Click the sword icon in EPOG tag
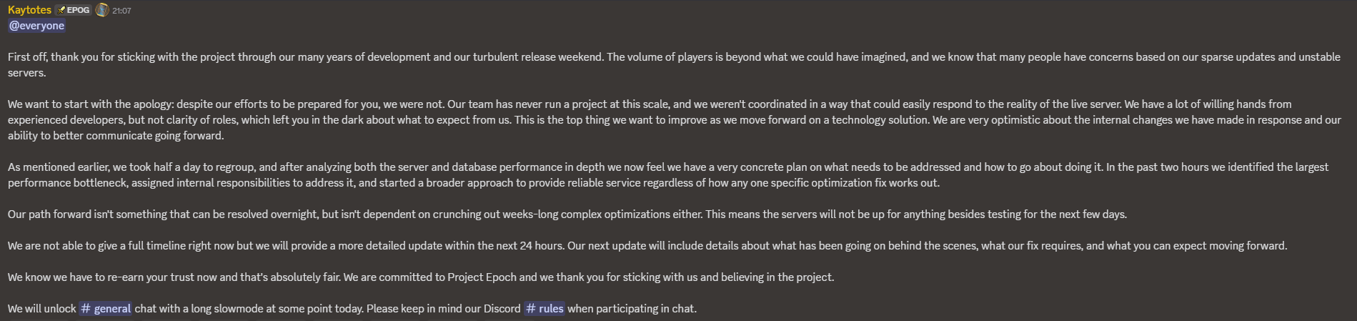The image size is (1357, 321). click(x=61, y=10)
